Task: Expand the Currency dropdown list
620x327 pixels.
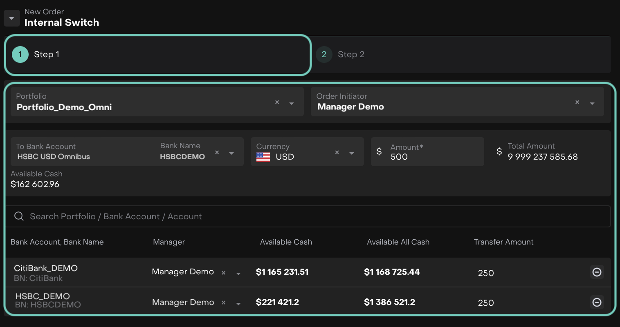Action: pos(352,153)
